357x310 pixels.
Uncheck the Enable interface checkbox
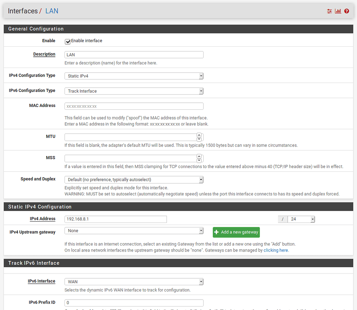coord(68,41)
